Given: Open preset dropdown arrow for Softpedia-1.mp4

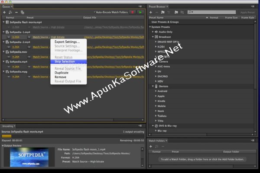Looking at the screenshot, I should click(x=29, y=37).
